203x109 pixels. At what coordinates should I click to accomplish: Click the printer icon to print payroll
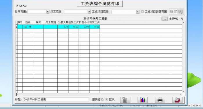[x=160, y=100]
